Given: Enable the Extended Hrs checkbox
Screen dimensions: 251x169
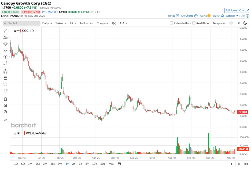Looking at the screenshot, I should 171,23.
